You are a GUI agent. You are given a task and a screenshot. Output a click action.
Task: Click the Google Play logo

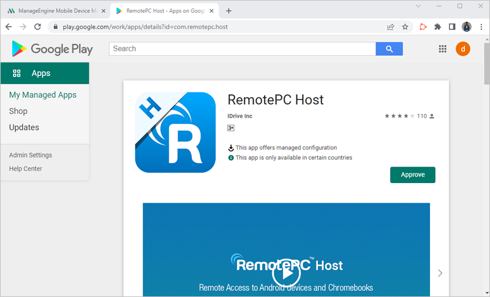[x=52, y=49]
